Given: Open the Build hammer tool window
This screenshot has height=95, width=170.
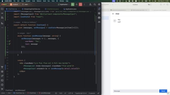Looking at the screenshot, I should (2, 67).
